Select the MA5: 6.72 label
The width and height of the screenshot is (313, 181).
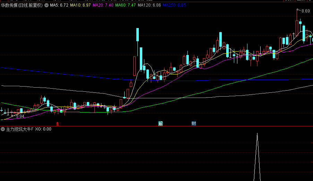(x=59, y=5)
